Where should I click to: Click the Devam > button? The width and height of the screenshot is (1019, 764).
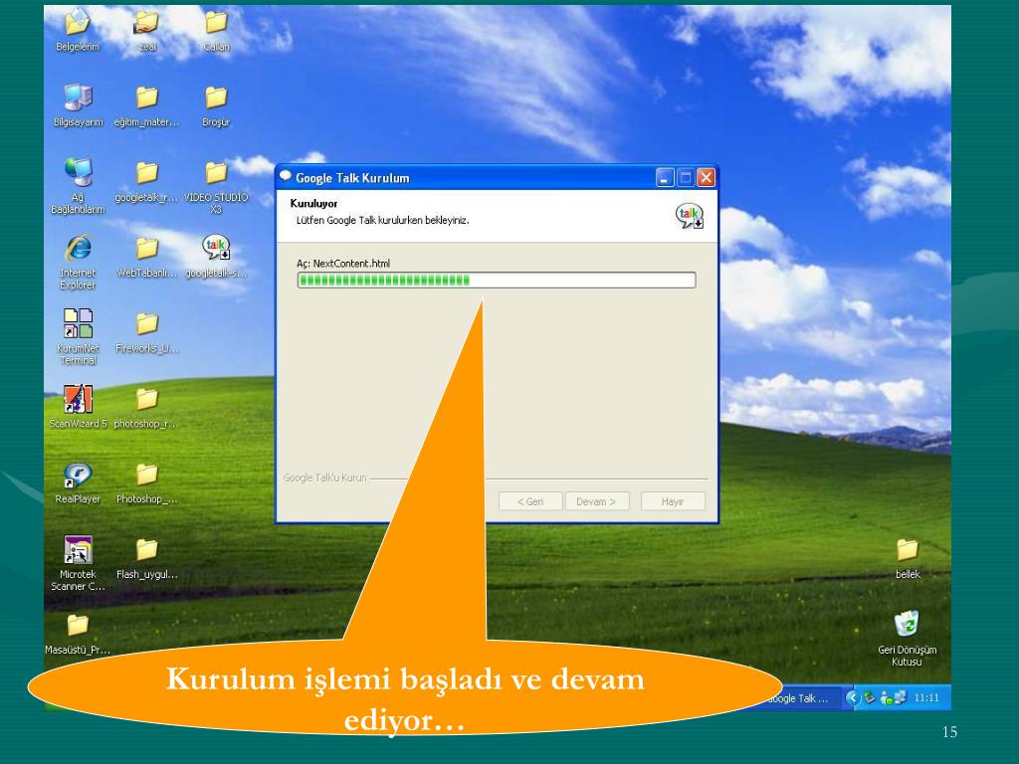pyautogui.click(x=597, y=501)
